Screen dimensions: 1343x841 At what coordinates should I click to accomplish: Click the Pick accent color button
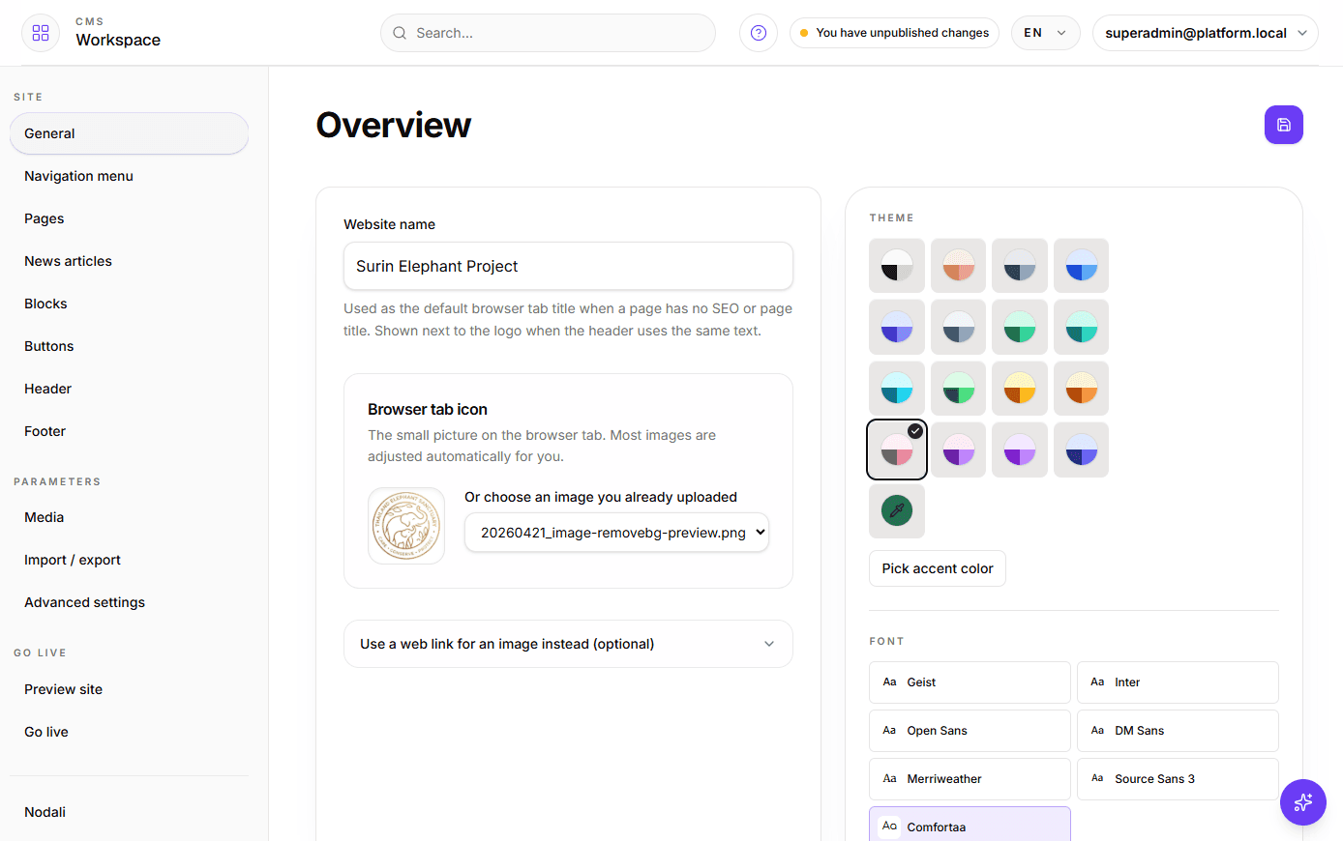937,568
